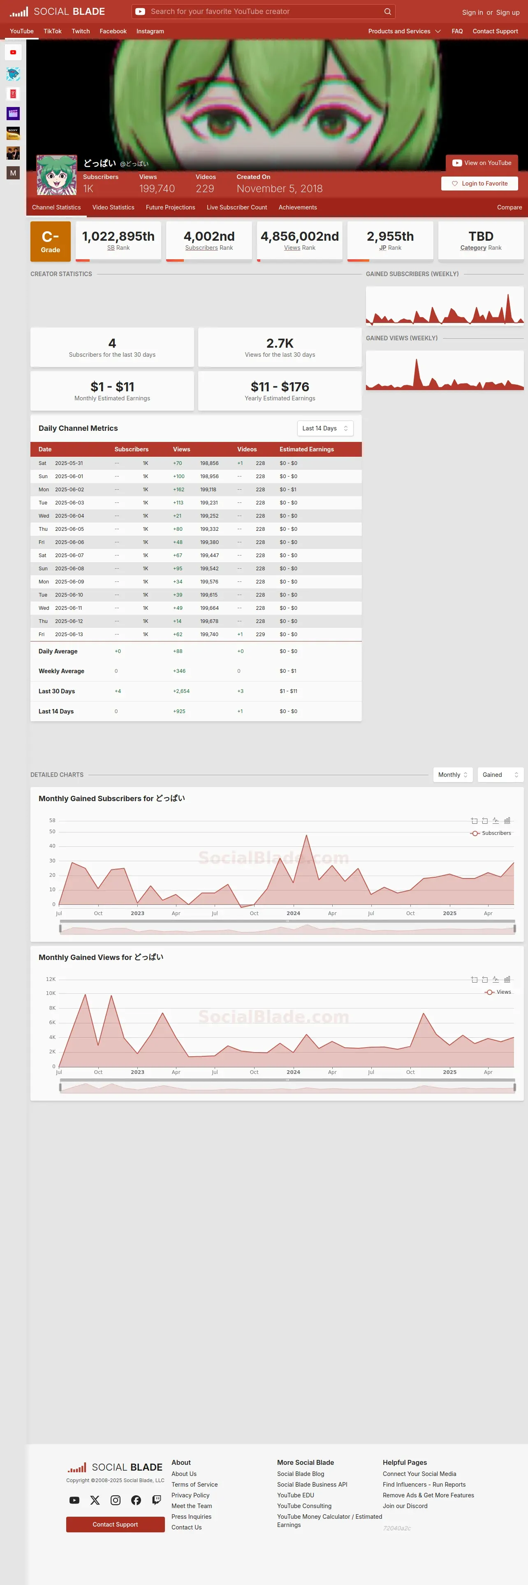Click the Gained Subscribers weekly mini chart

(x=445, y=306)
